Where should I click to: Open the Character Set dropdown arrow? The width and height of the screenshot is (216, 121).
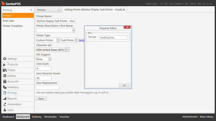(x=65, y=50)
